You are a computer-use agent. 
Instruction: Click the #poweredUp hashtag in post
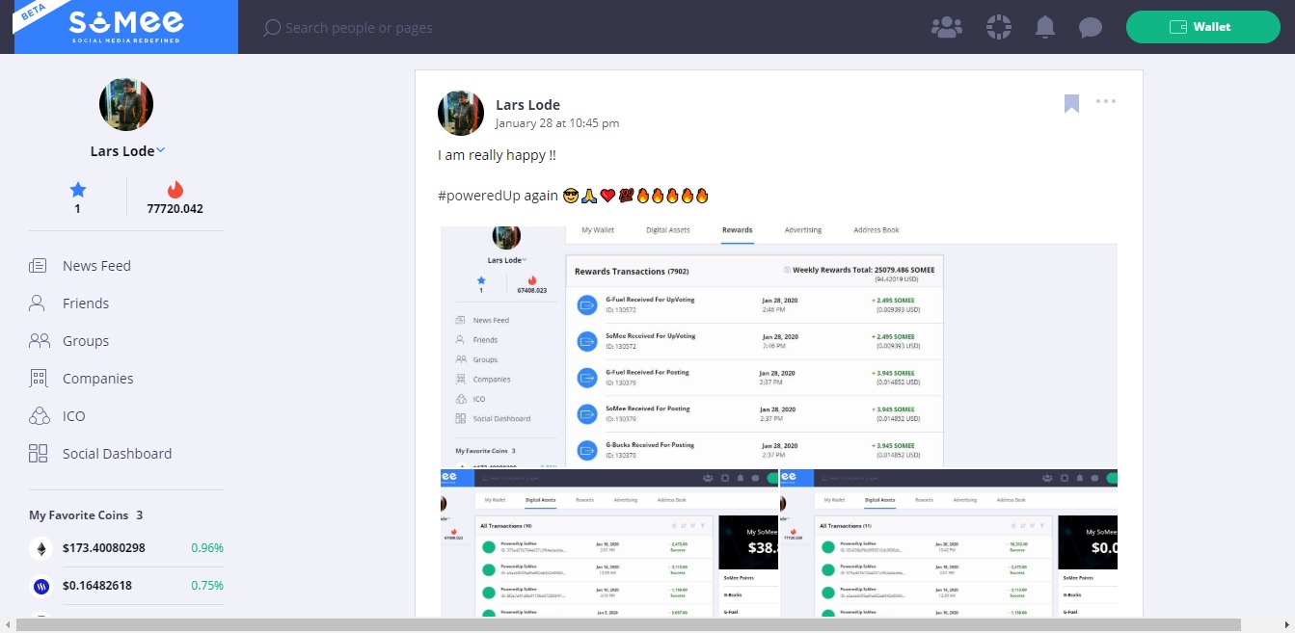477,196
